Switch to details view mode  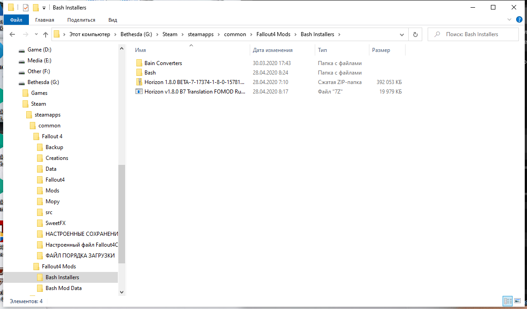coord(507,301)
